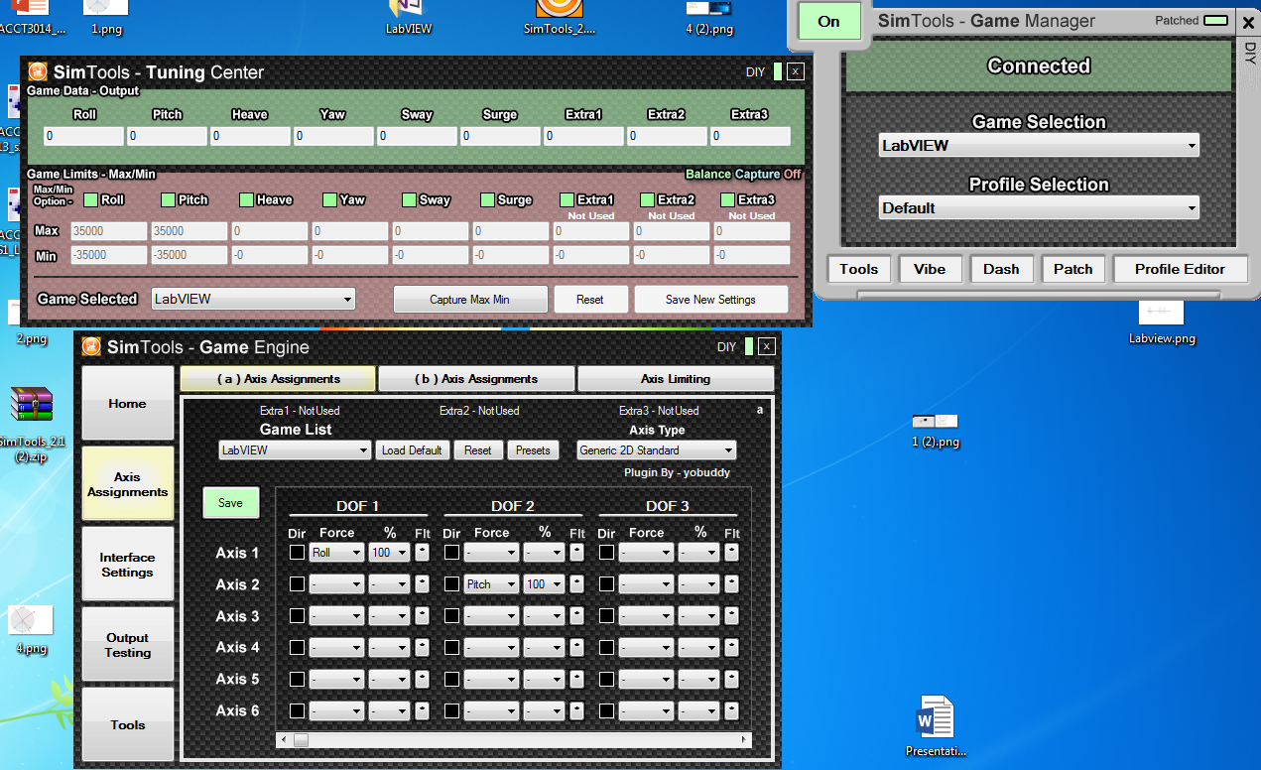1261x770 pixels.
Task: Open the Game Selected dropdown in Tuning Center
Action: tap(253, 299)
